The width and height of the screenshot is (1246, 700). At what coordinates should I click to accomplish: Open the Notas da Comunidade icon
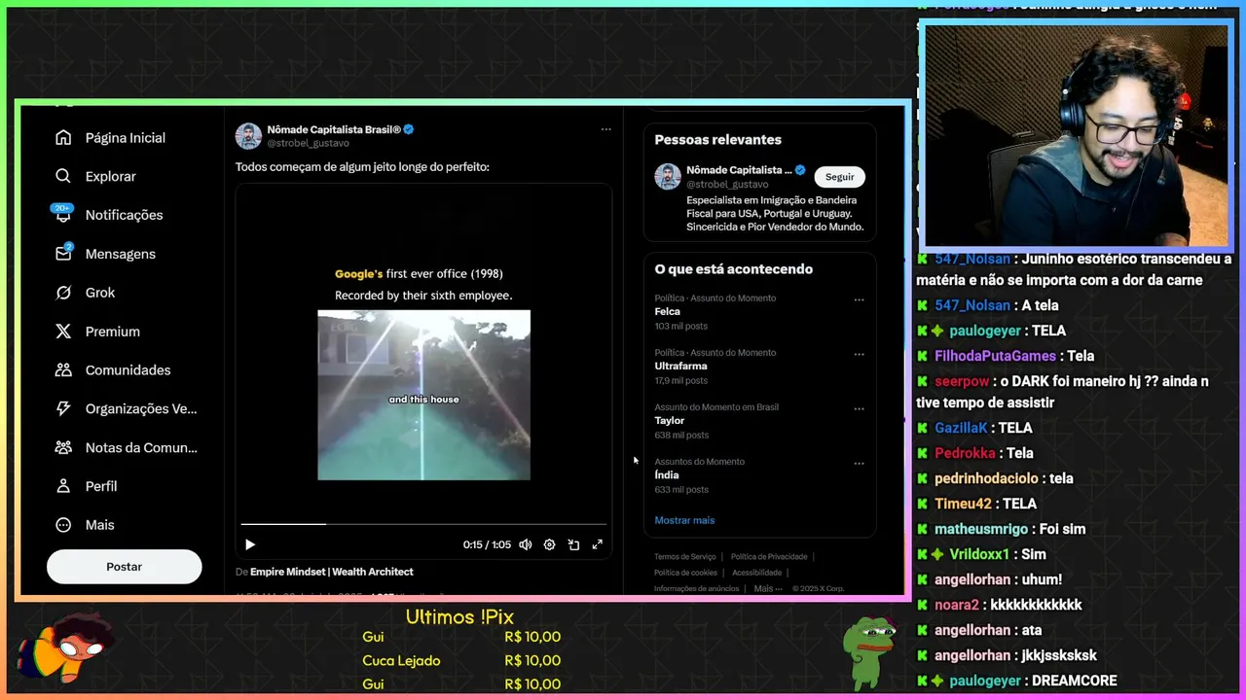[x=63, y=447]
